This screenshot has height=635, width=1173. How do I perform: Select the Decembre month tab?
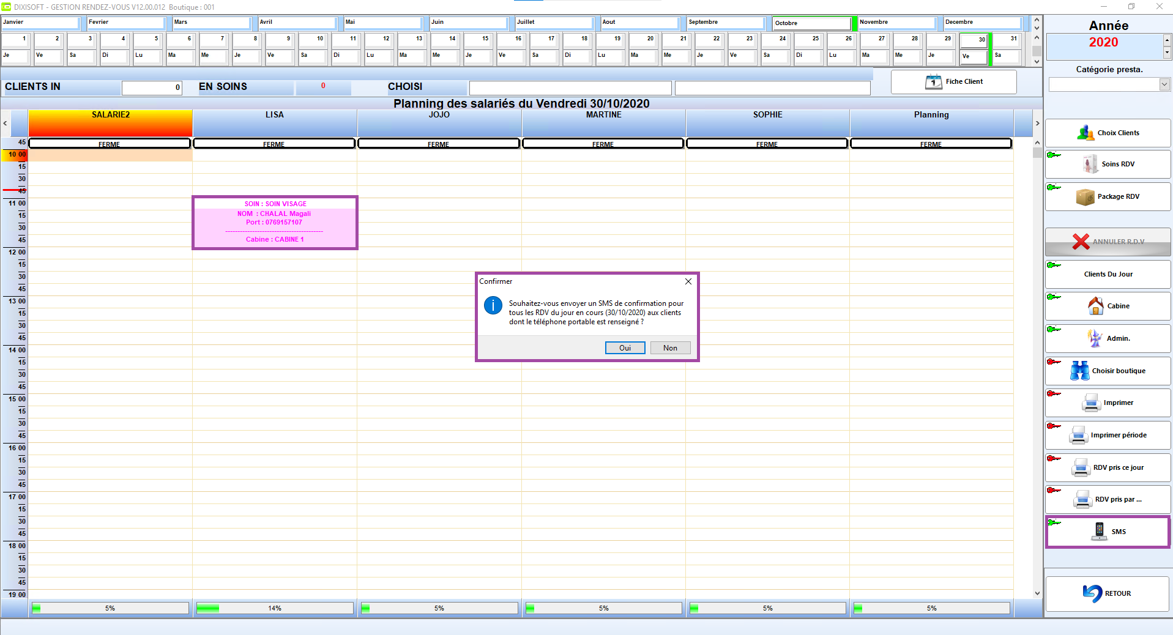click(x=982, y=23)
